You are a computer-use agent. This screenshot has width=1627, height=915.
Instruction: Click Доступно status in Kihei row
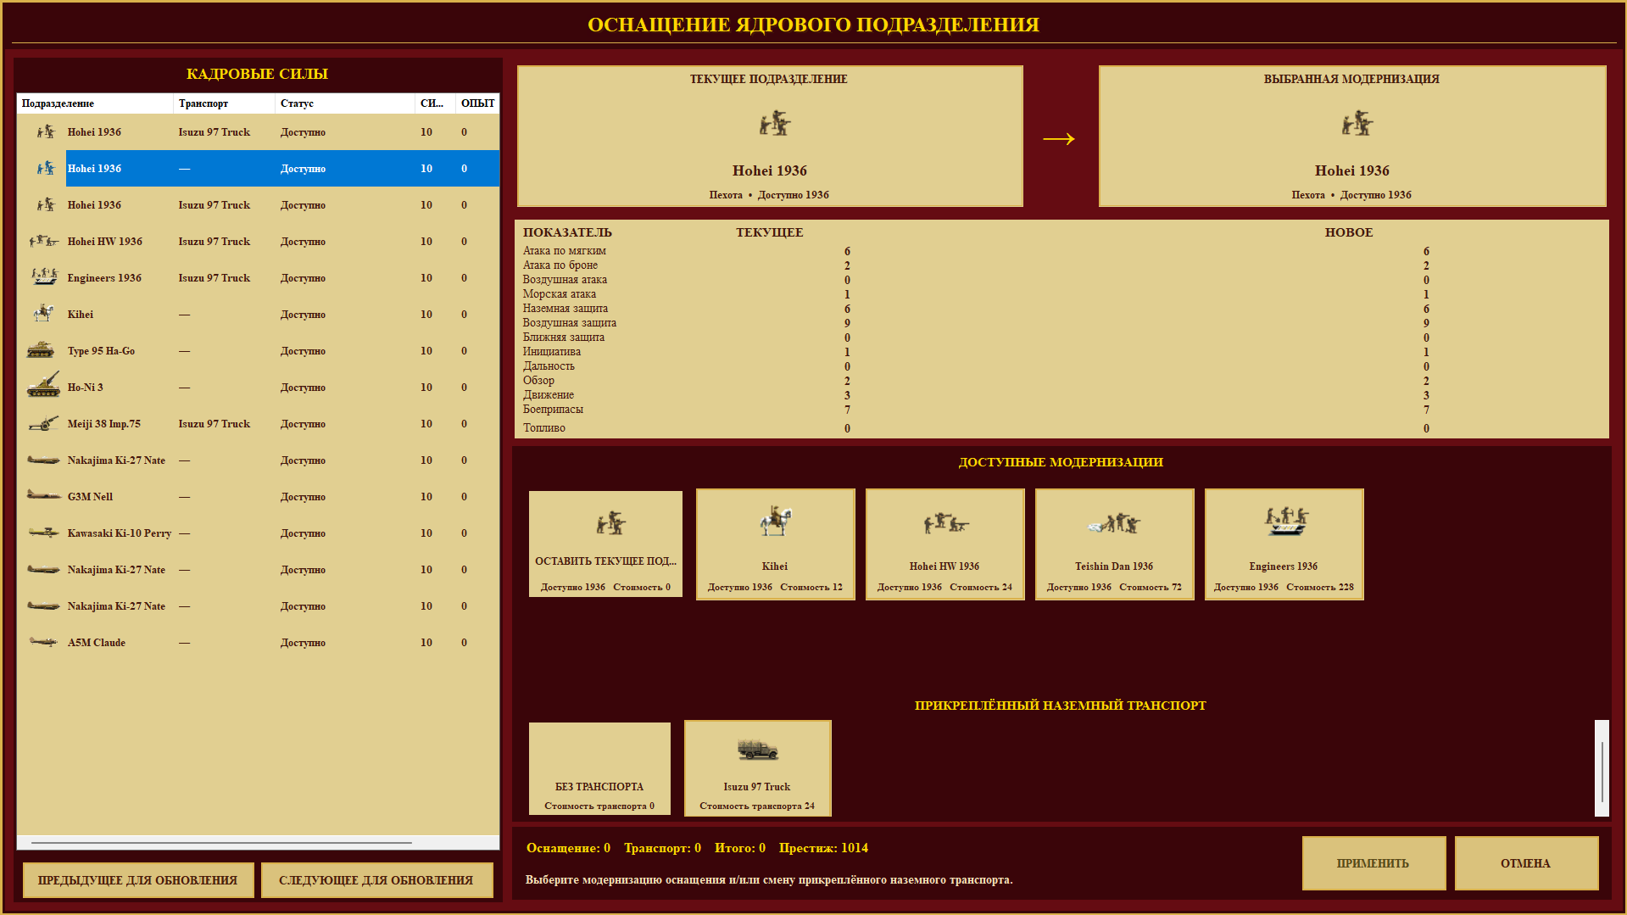click(x=303, y=315)
